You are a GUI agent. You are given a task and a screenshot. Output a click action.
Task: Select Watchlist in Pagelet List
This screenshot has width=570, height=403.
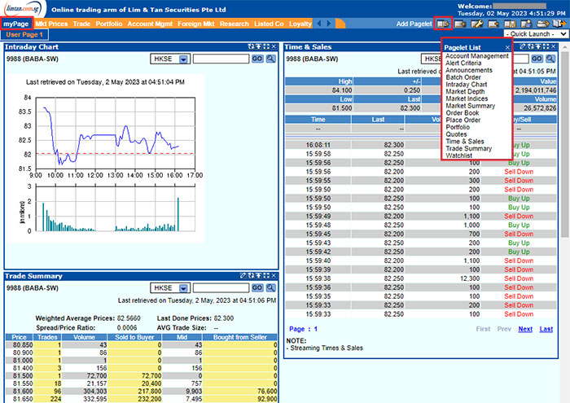(x=458, y=156)
